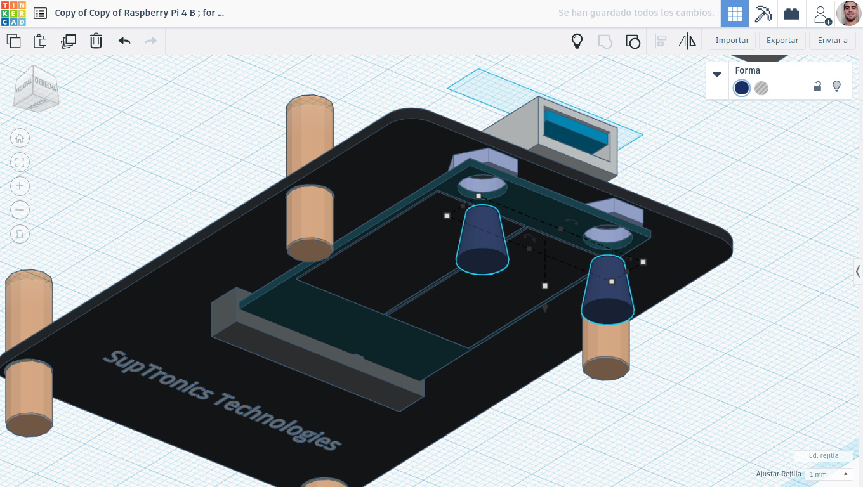Select the hole striped swatch
The height and width of the screenshot is (487, 863).
(761, 88)
